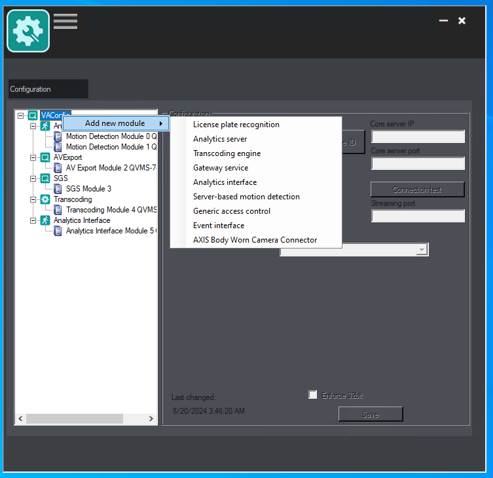This screenshot has width=493, height=478.
Task: Collapse the Transcoding tree node
Action: 33,199
